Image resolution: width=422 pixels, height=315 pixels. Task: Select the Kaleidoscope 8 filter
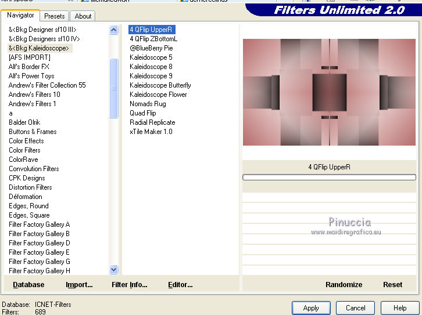pyautogui.click(x=151, y=67)
